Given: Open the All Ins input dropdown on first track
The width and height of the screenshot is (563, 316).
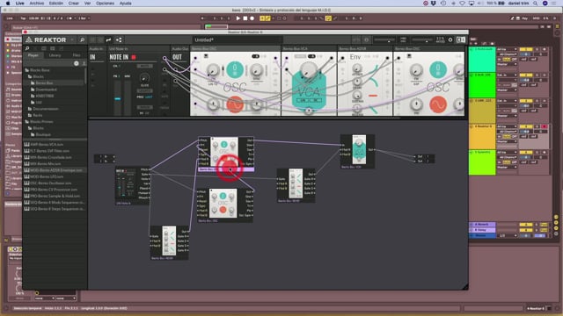Looking at the screenshot, I should click(507, 49).
